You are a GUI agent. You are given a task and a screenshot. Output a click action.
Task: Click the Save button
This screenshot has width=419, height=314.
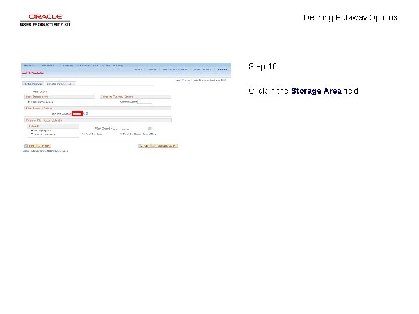click(30, 145)
